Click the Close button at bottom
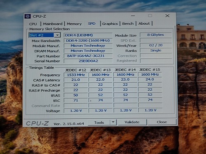 pos(162,122)
